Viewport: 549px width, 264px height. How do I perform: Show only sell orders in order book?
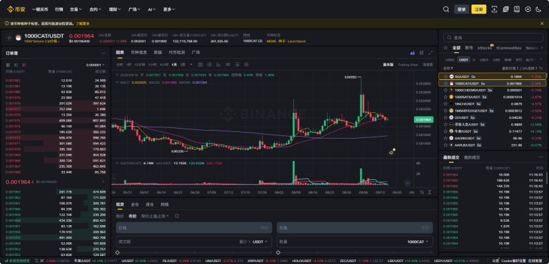[24, 65]
